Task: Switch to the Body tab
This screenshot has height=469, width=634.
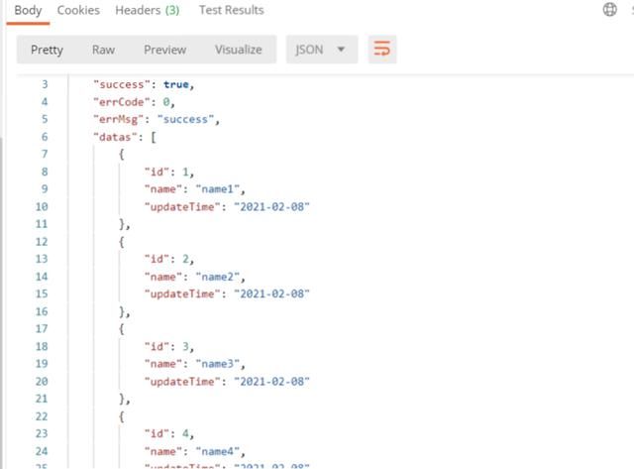Action: [28, 10]
